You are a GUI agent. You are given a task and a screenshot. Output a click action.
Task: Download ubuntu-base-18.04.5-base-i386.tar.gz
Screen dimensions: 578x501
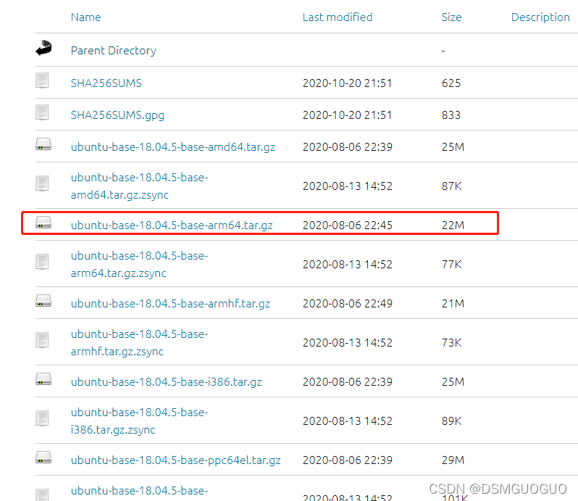click(x=167, y=382)
